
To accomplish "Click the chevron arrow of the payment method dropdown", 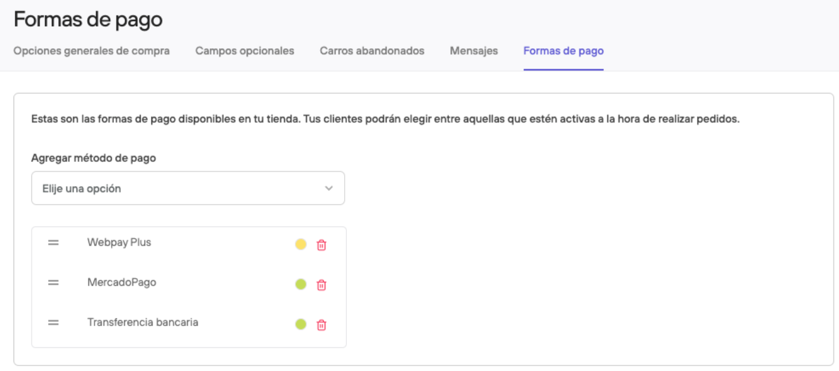I will [x=329, y=188].
